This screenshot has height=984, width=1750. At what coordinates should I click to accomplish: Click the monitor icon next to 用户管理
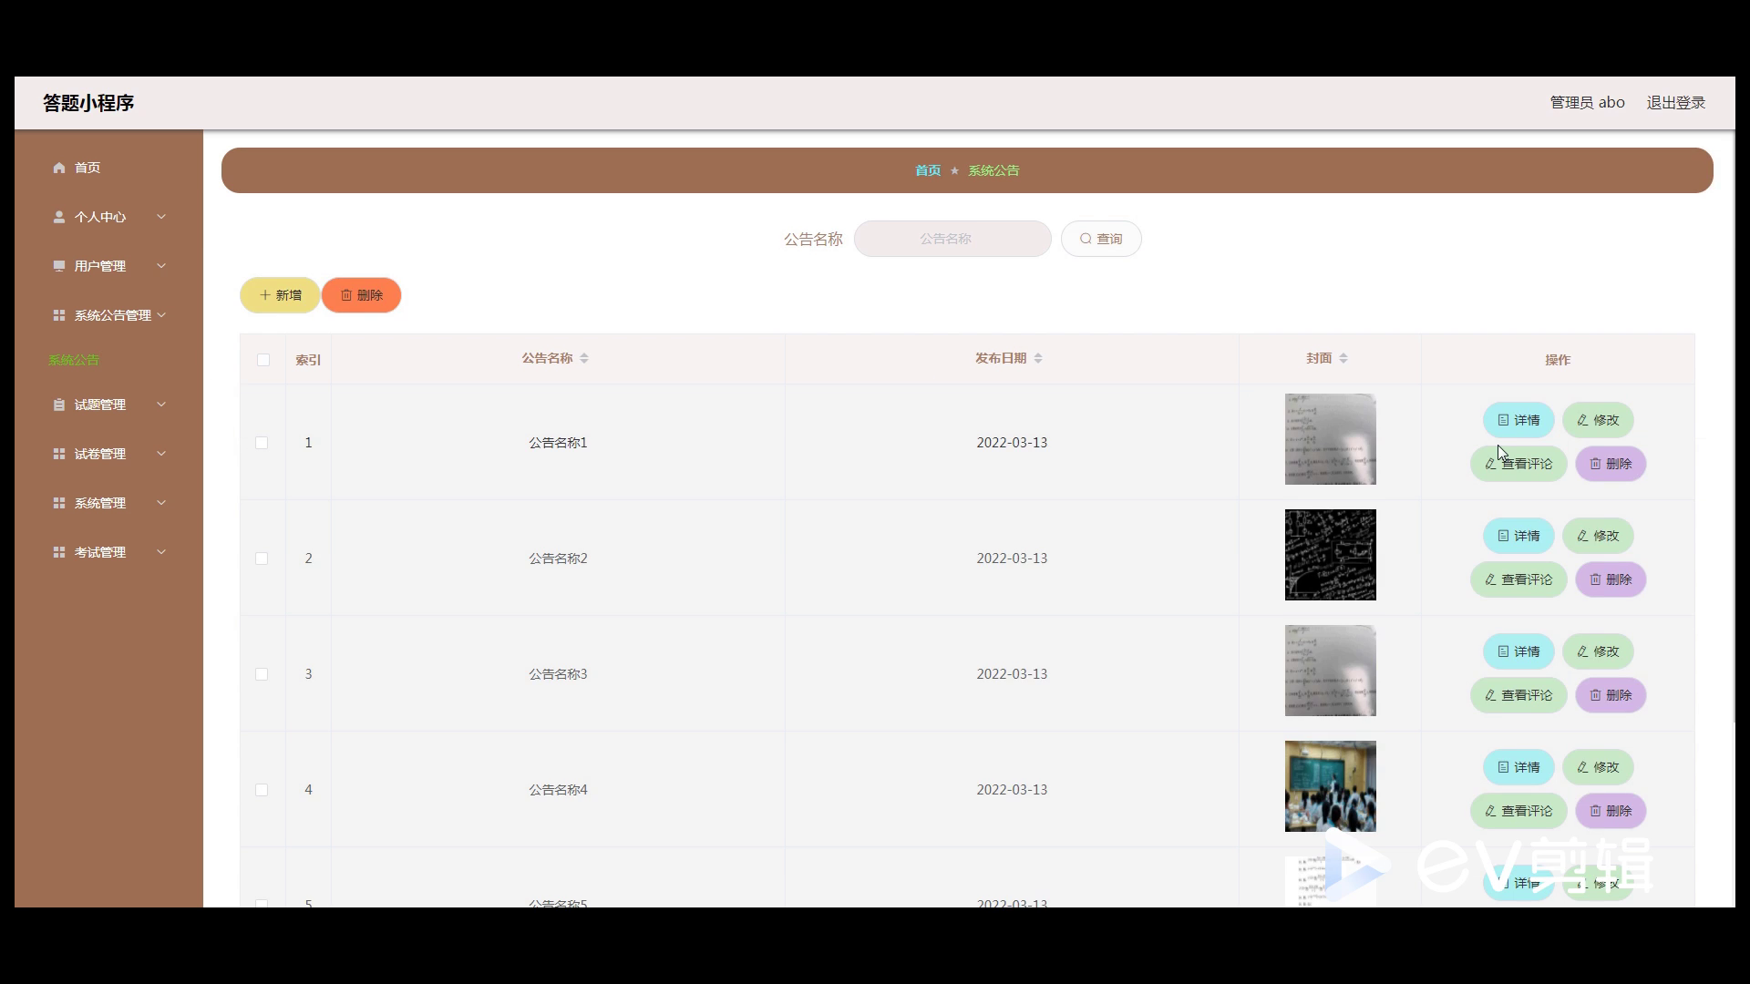59,266
